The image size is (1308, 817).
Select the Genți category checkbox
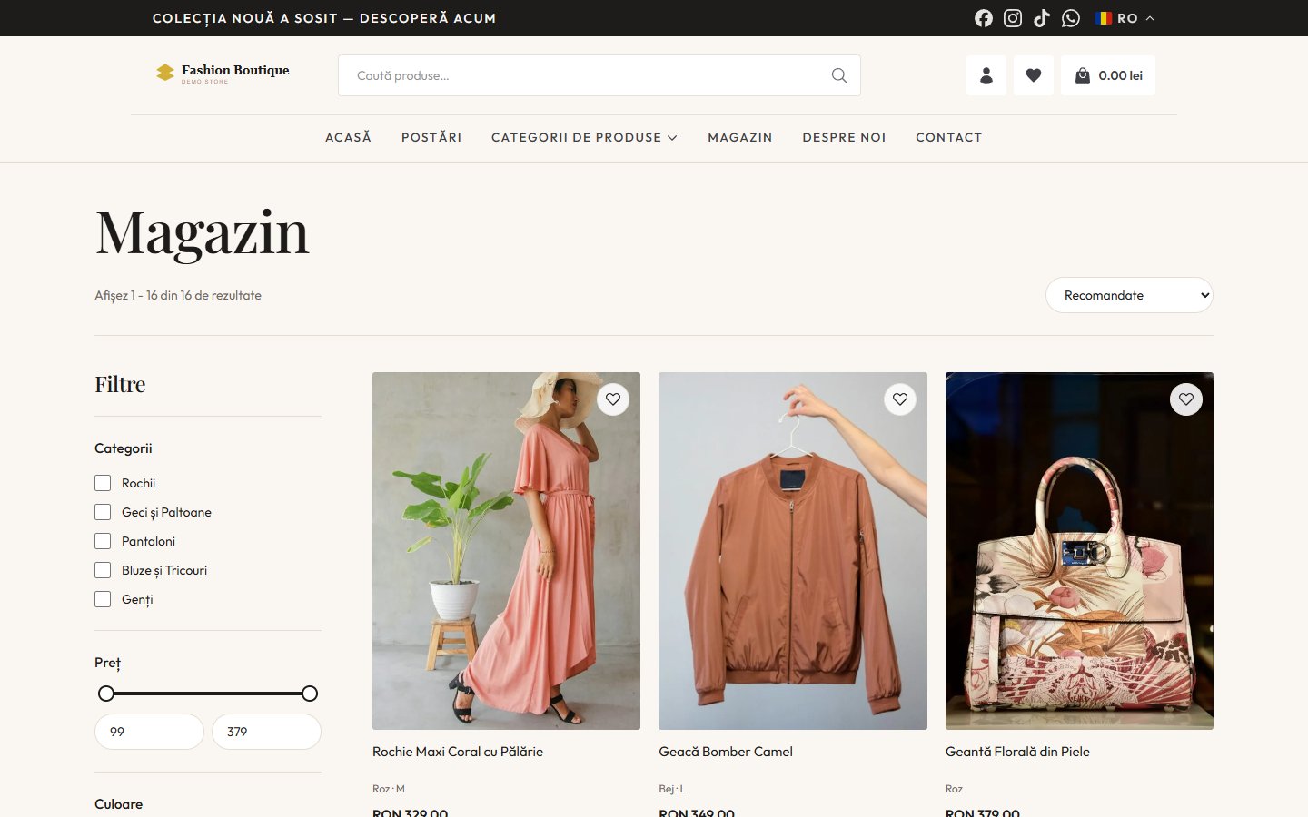[x=103, y=599]
